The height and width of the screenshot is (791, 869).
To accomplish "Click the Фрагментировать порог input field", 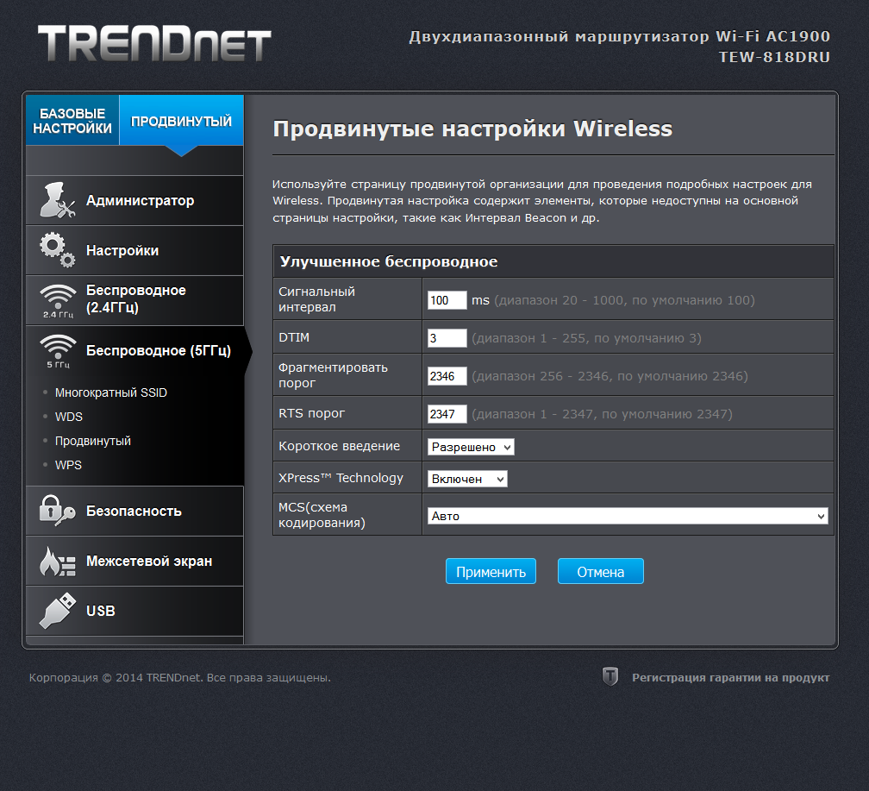I will click(447, 376).
